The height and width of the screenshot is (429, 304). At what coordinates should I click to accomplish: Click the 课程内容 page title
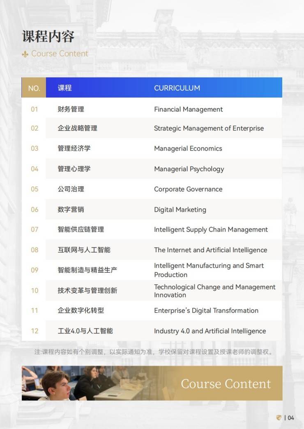point(48,37)
